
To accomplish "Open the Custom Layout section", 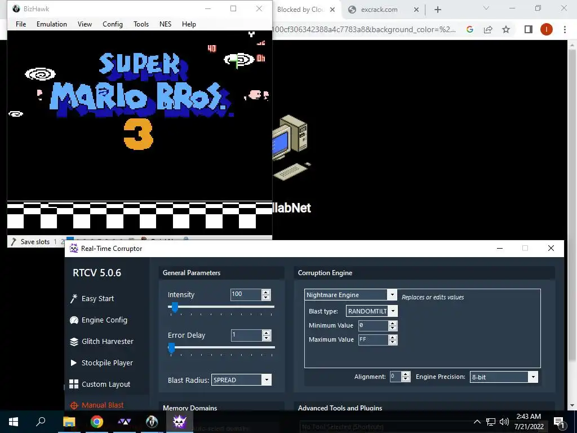I will (x=106, y=384).
